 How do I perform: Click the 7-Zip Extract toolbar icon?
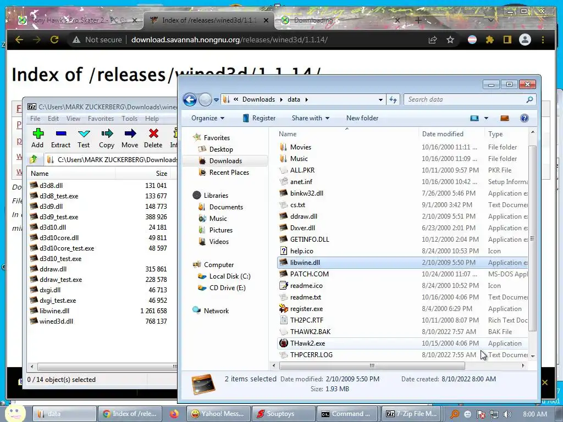coord(61,134)
